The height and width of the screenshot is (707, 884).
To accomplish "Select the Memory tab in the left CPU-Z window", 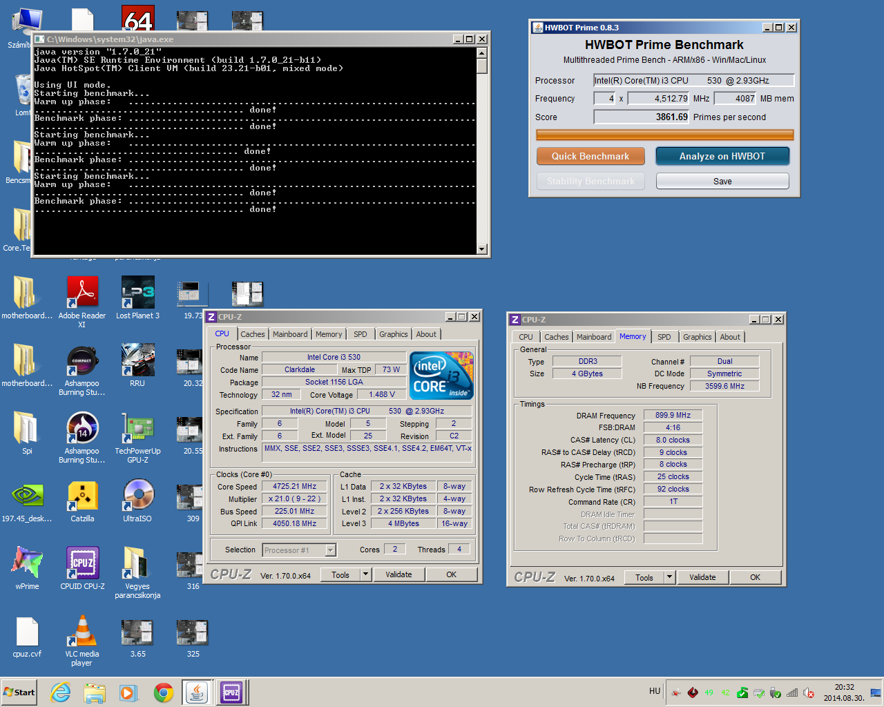I will tap(329, 334).
